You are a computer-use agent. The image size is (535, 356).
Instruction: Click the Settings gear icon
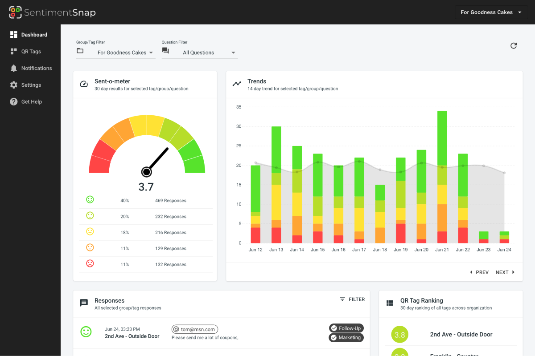13,85
